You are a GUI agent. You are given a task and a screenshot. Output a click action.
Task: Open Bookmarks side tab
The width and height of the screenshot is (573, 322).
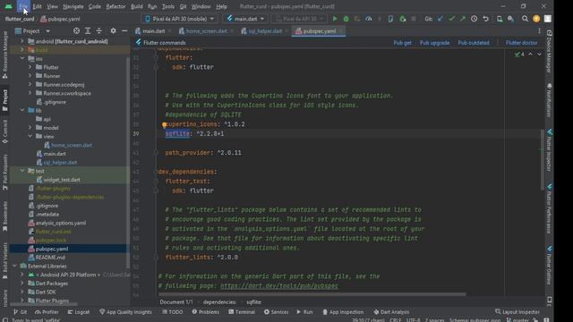point(4,216)
